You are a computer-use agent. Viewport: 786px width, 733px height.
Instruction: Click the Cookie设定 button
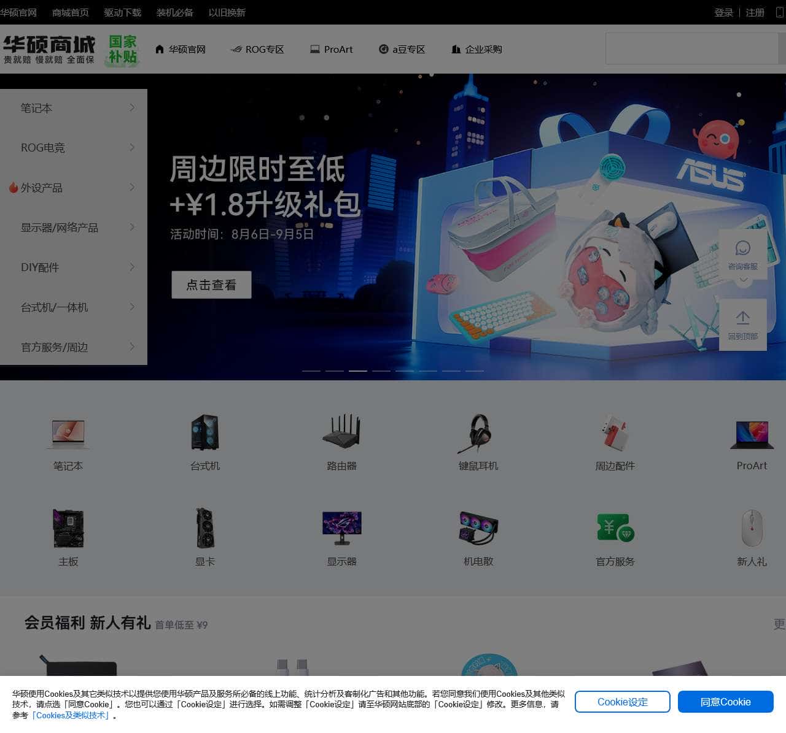[x=622, y=702]
